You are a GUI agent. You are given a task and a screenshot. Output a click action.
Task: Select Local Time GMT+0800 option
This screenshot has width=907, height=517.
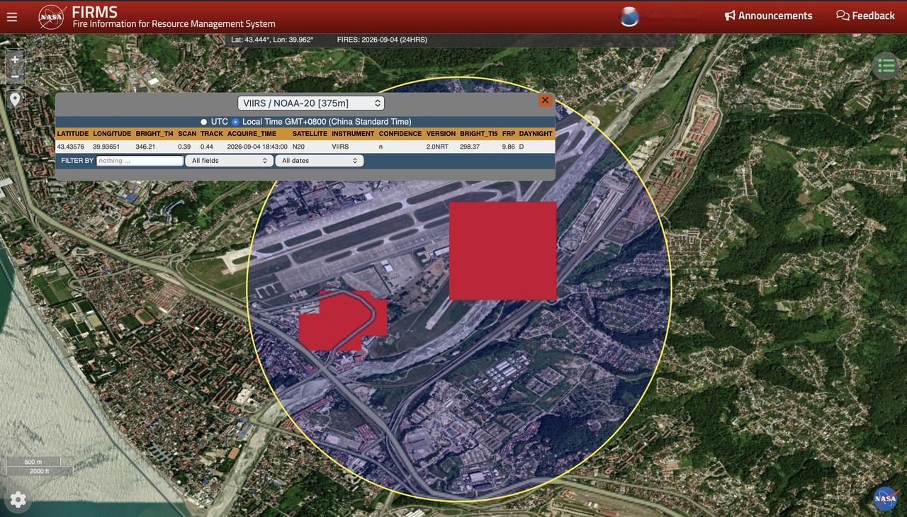coord(235,122)
